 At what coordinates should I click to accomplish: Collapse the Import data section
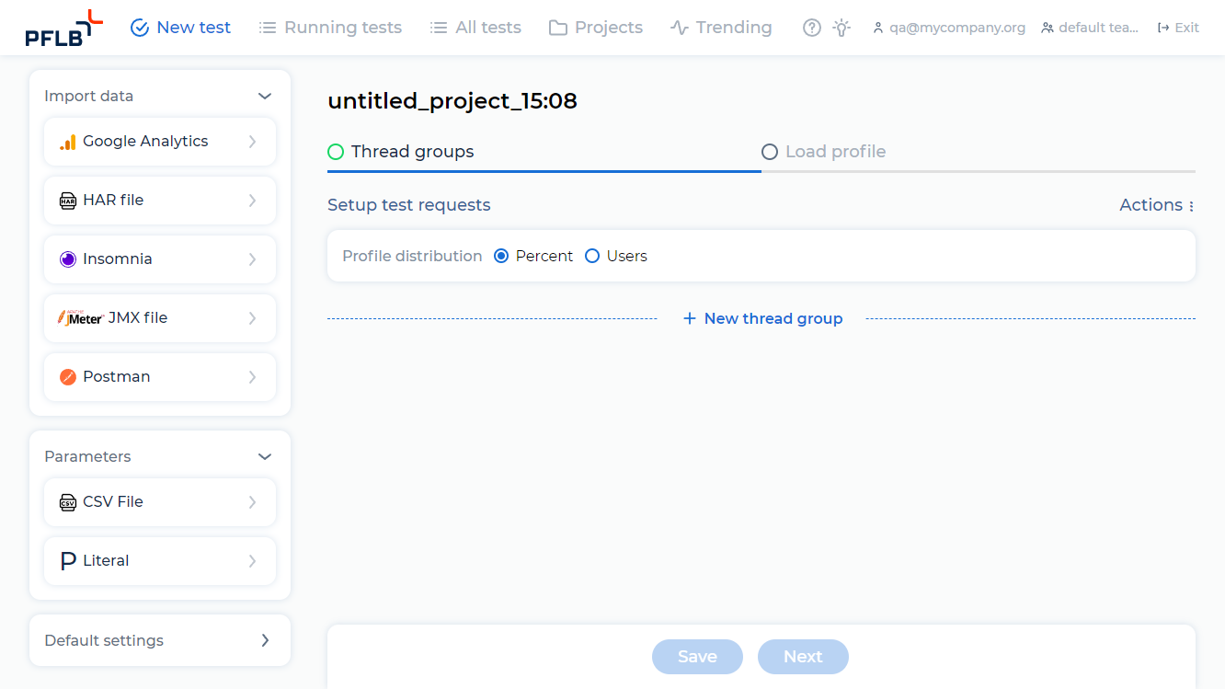265,96
